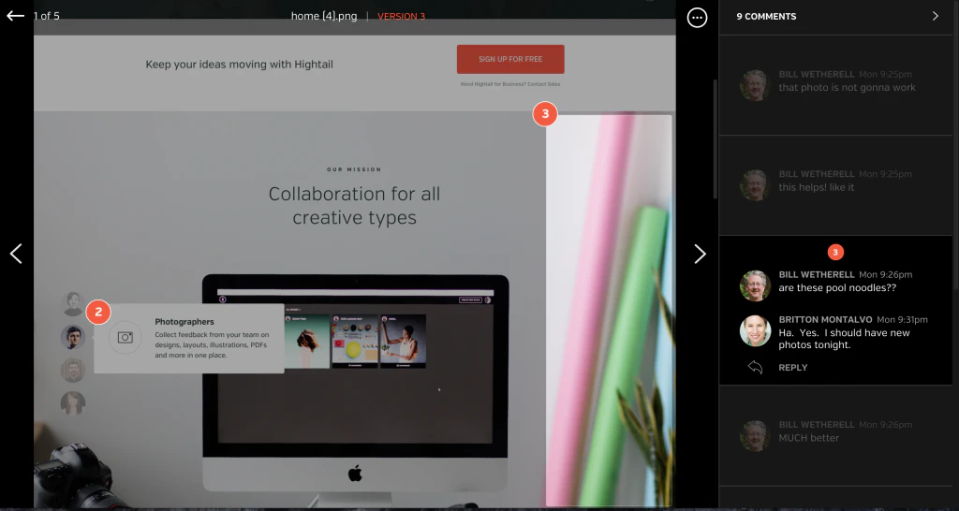Click the reply arrow icon
959x511 pixels.
pyautogui.click(x=756, y=368)
